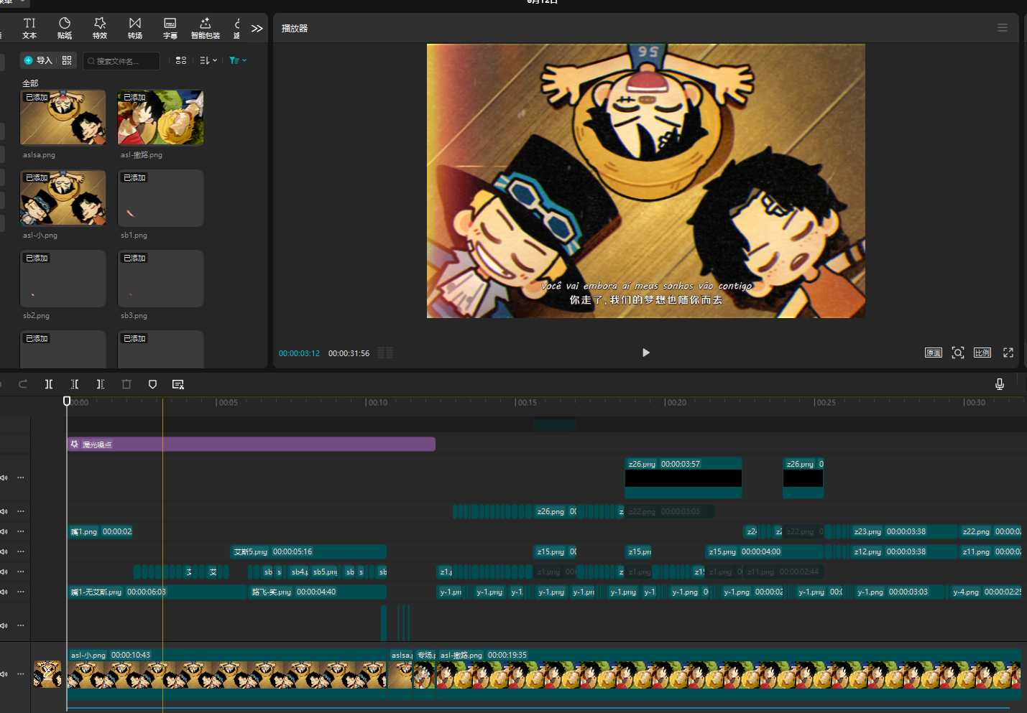Select the y-4.png timeline clip
This screenshot has width=1027, height=713.
point(985,592)
